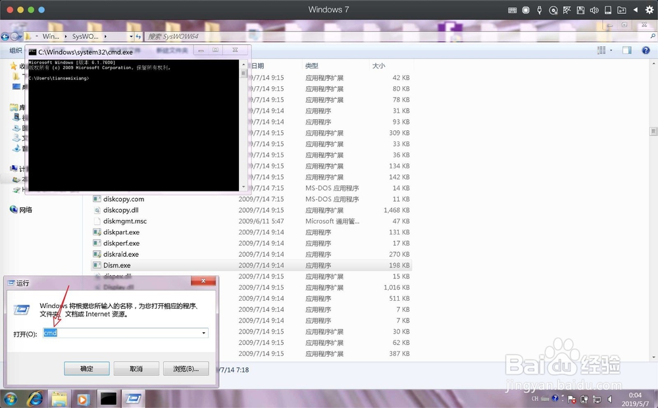Expand the address bar history dropdown
Viewport: 658px width, 408px height.
(x=131, y=36)
